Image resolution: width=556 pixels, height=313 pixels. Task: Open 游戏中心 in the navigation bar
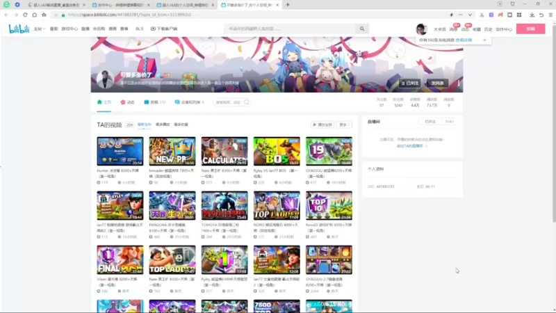point(69,29)
